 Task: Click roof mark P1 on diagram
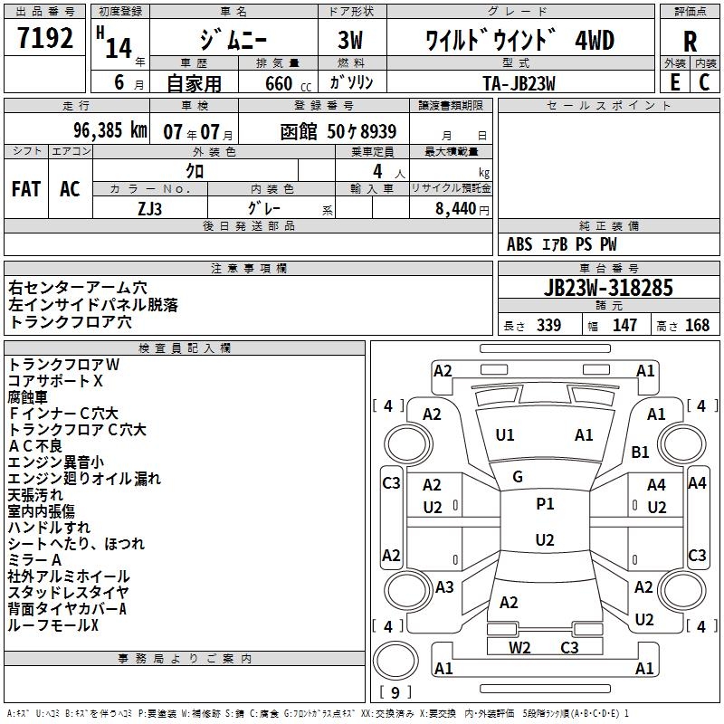pos(545,504)
